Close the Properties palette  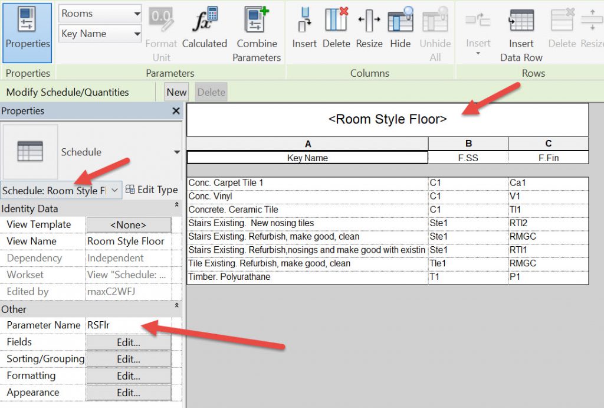click(x=176, y=111)
